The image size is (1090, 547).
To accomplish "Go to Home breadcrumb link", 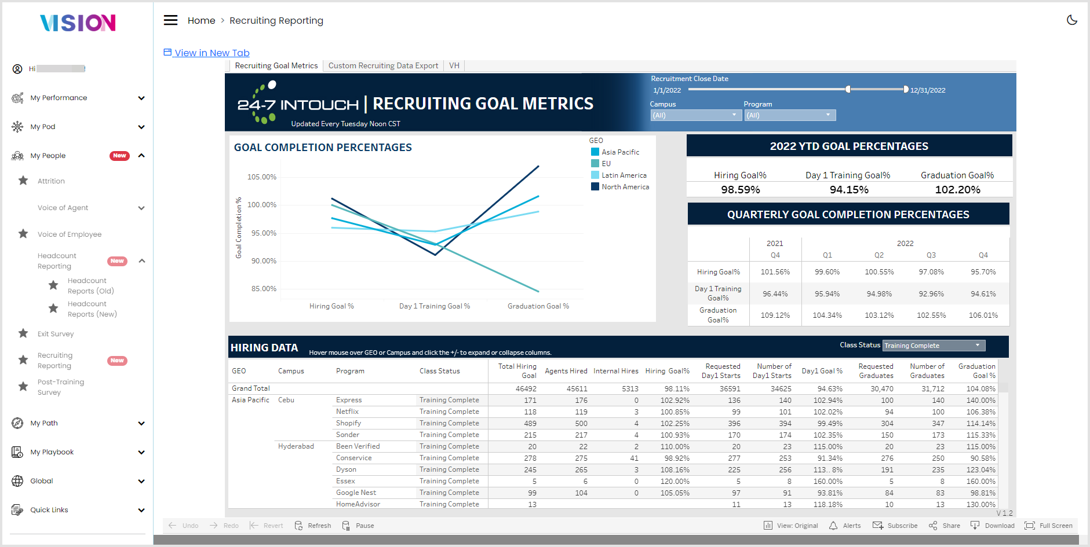I will click(x=201, y=20).
